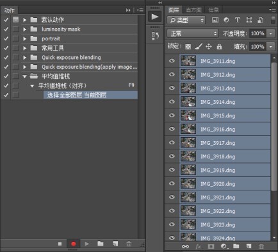Lock all with the padlock icon
This screenshot has width=278, height=252.
(x=219, y=46)
